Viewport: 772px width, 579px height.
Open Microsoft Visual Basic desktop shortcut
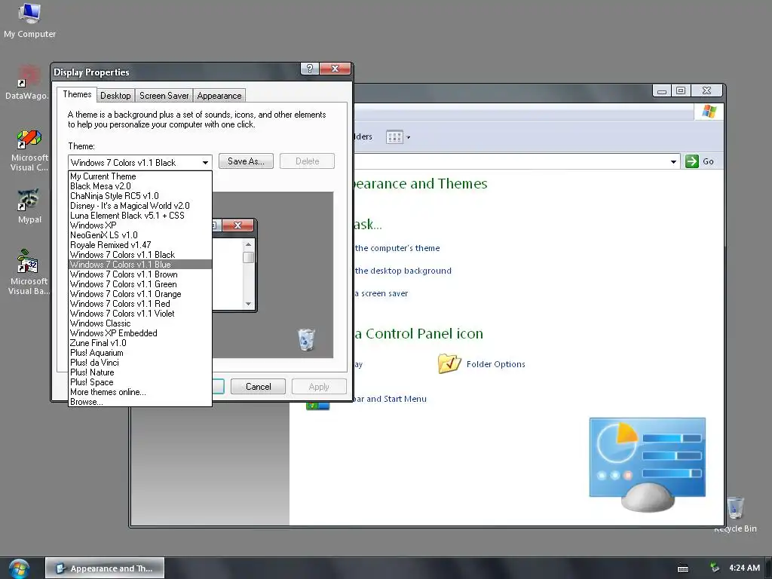(x=29, y=272)
